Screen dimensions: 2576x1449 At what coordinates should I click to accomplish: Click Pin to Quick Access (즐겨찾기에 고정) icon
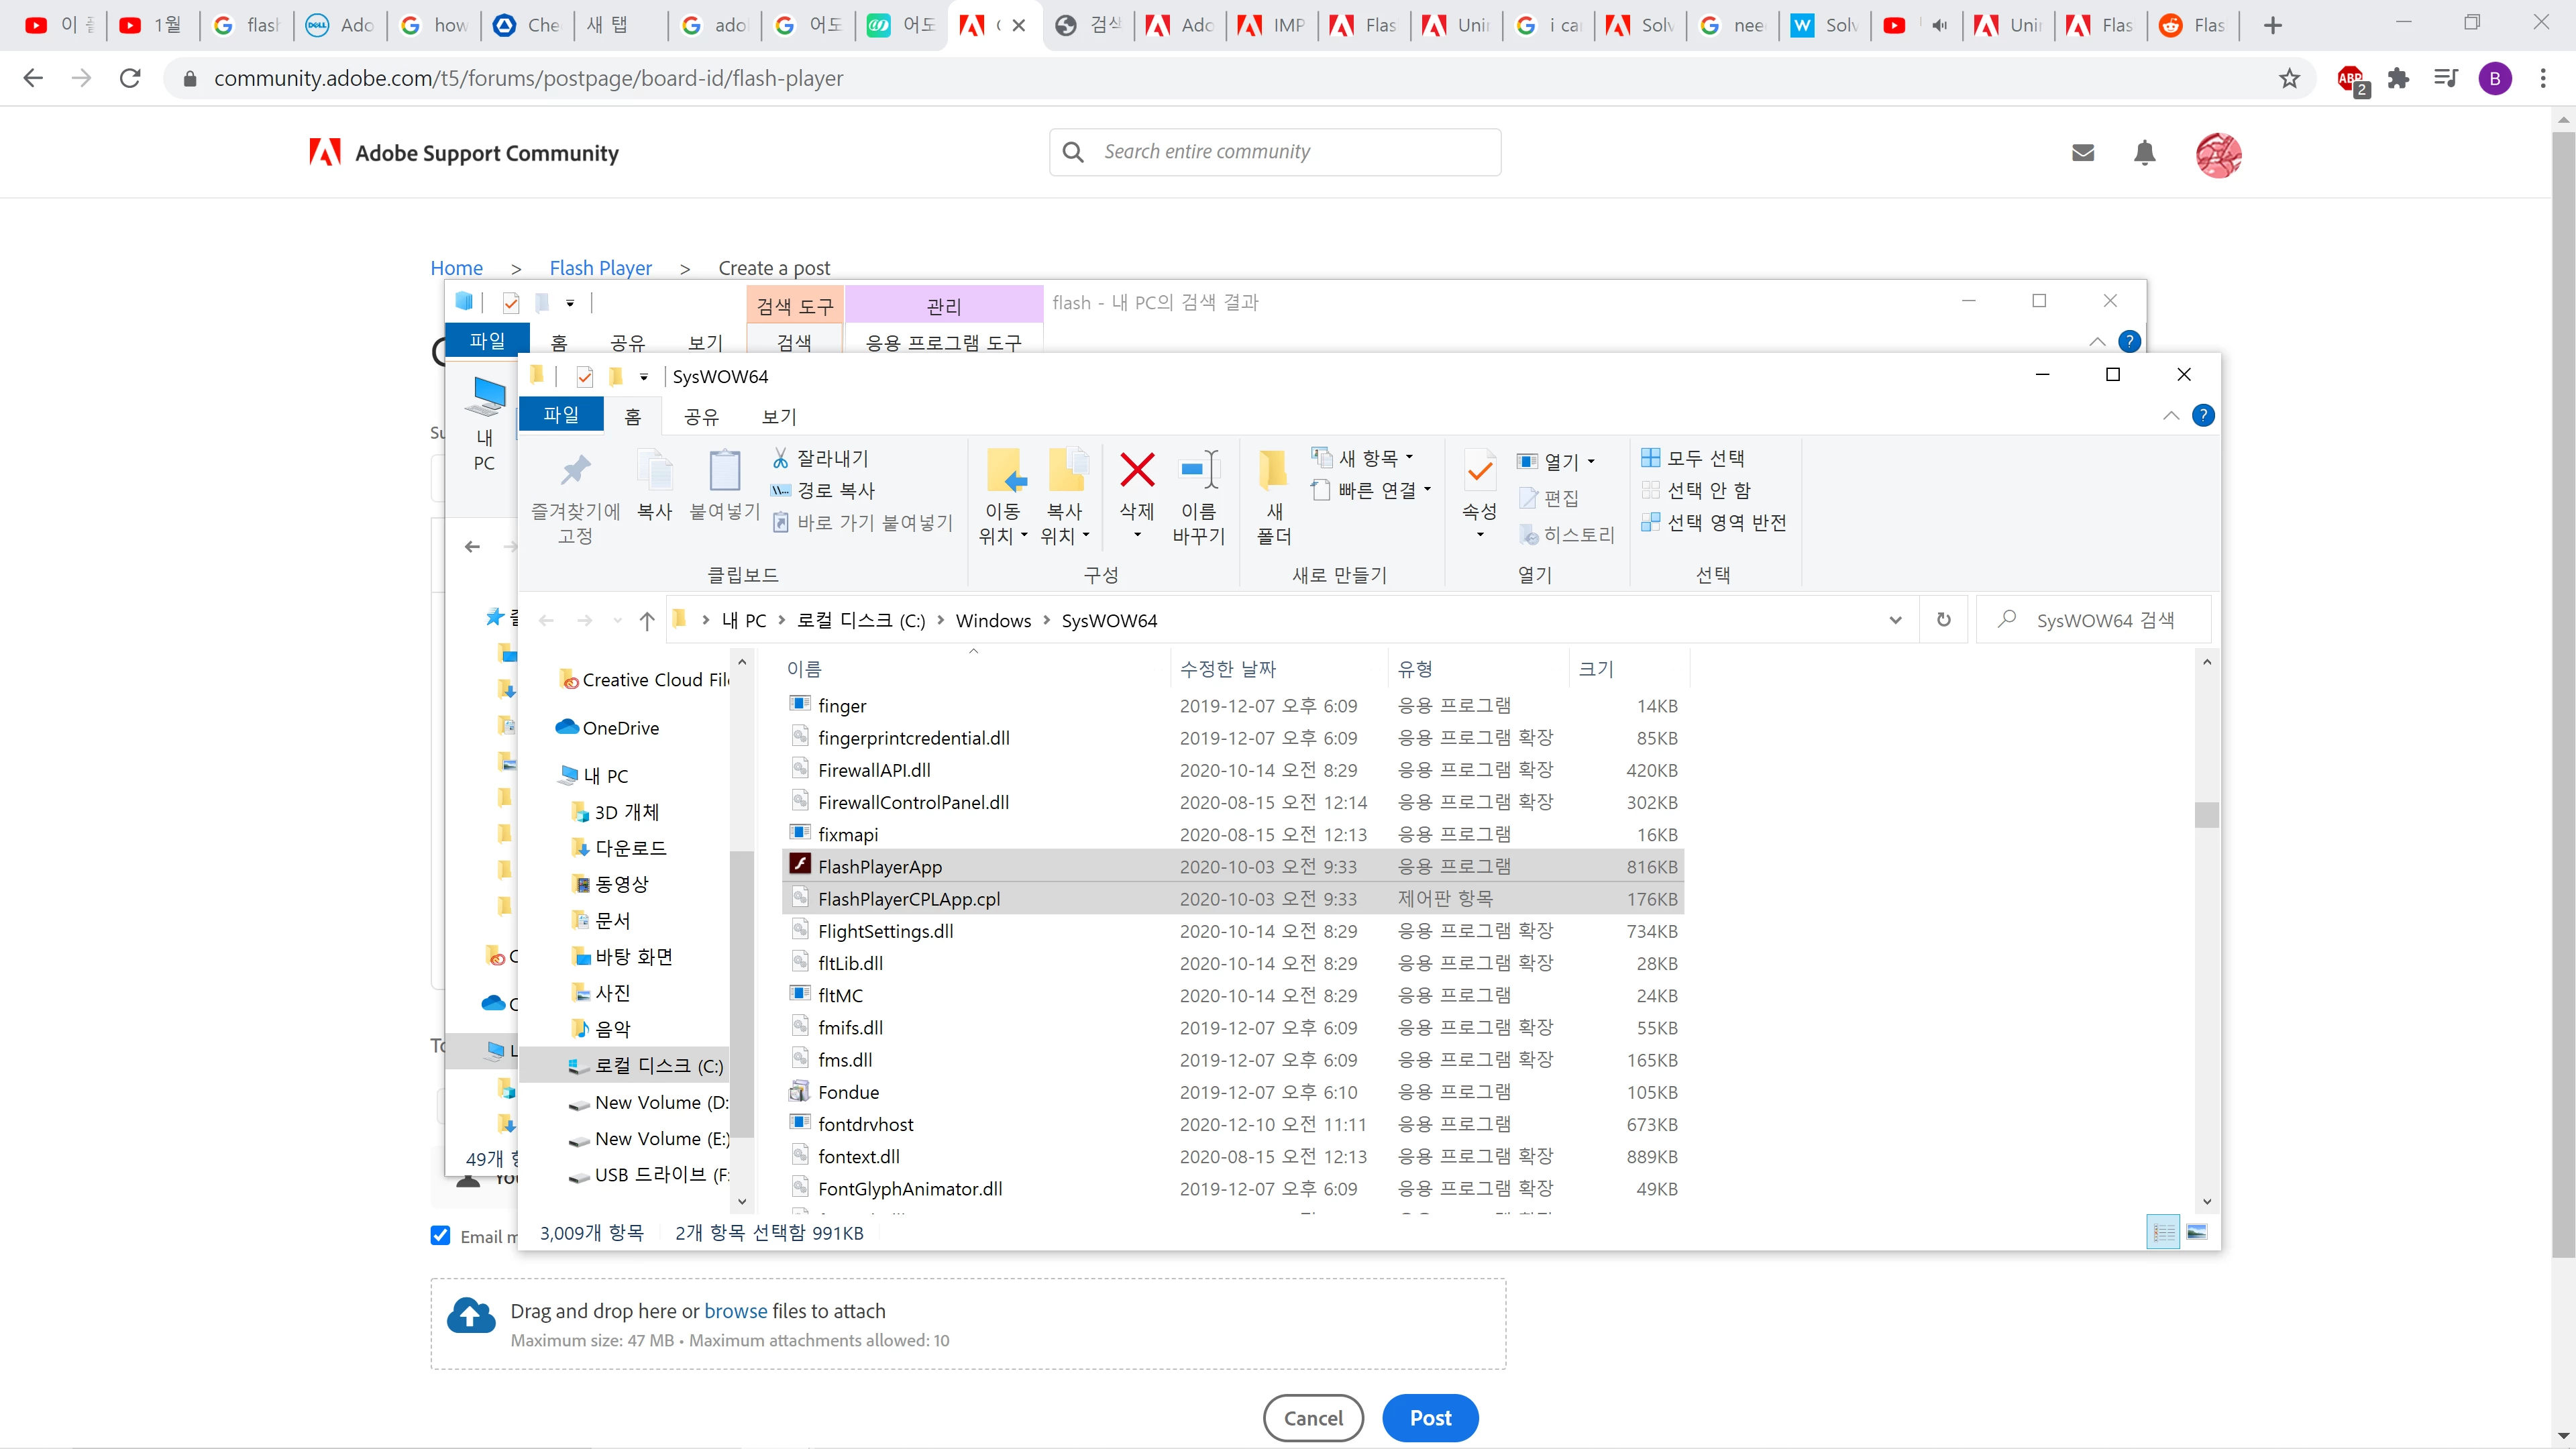(x=575, y=470)
